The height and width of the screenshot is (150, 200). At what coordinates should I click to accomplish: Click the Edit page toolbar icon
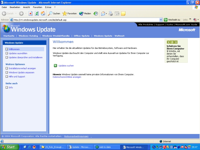coord(117,14)
